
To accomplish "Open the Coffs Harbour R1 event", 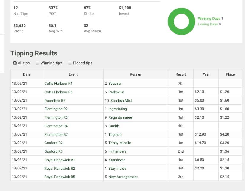I will [x=58, y=84].
